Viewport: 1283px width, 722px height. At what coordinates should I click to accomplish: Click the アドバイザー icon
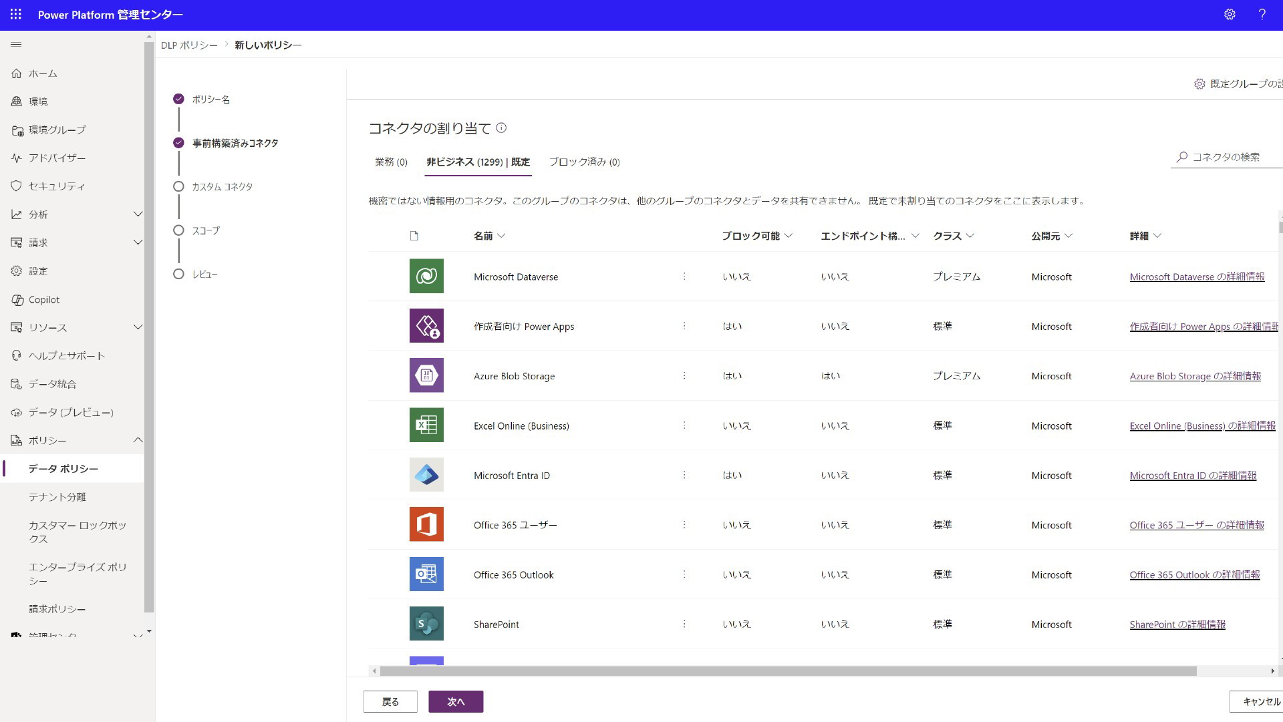17,158
